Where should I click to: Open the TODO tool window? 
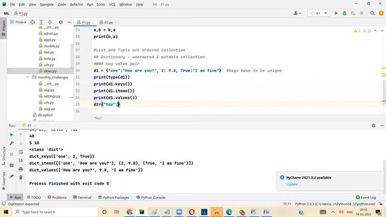(x=34, y=197)
